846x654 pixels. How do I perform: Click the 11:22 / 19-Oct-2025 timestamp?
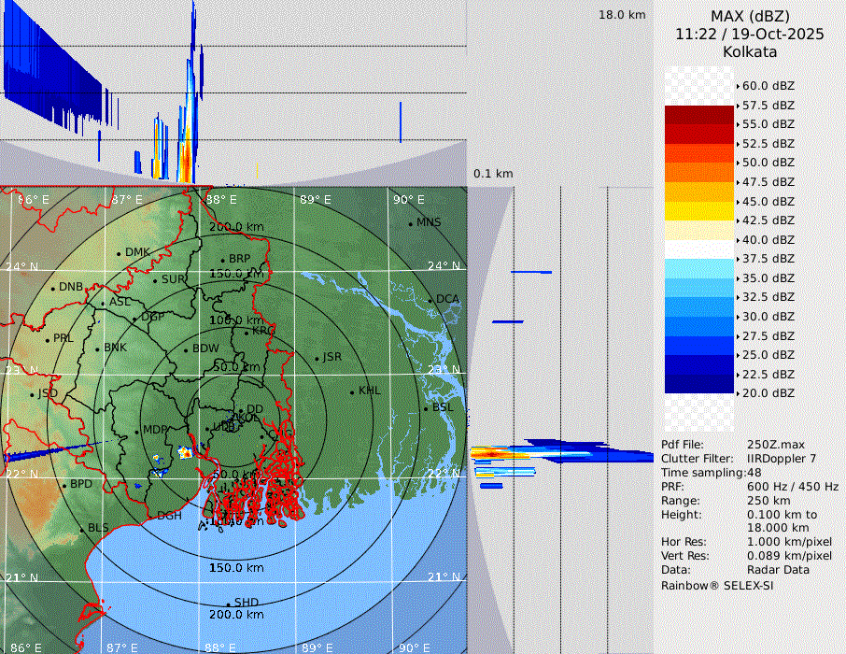pos(749,34)
